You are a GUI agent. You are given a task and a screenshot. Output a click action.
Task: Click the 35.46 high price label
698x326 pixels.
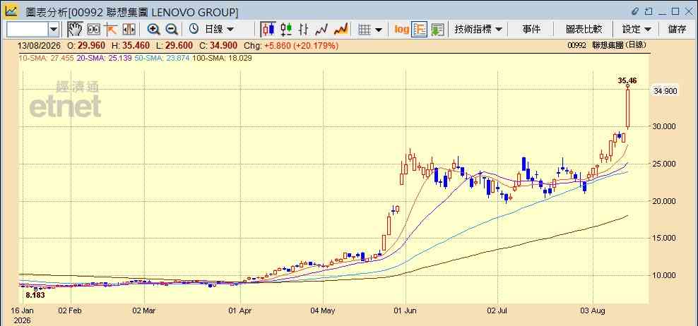point(627,80)
